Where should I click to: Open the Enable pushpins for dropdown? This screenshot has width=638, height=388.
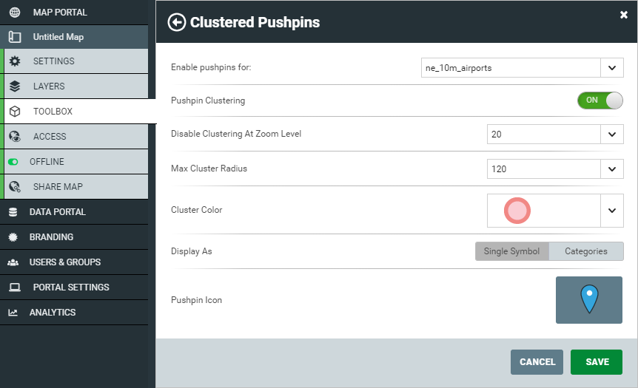point(522,68)
